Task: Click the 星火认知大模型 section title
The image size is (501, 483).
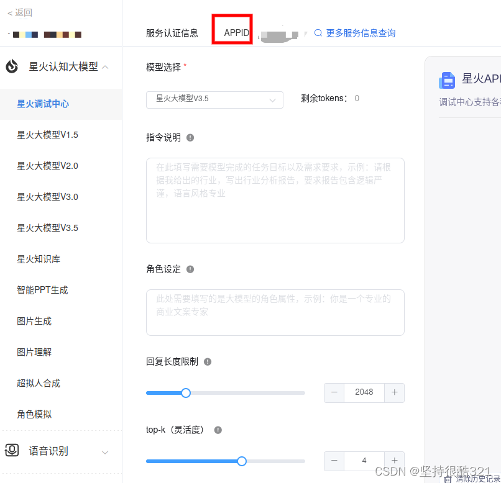Action: (63, 66)
